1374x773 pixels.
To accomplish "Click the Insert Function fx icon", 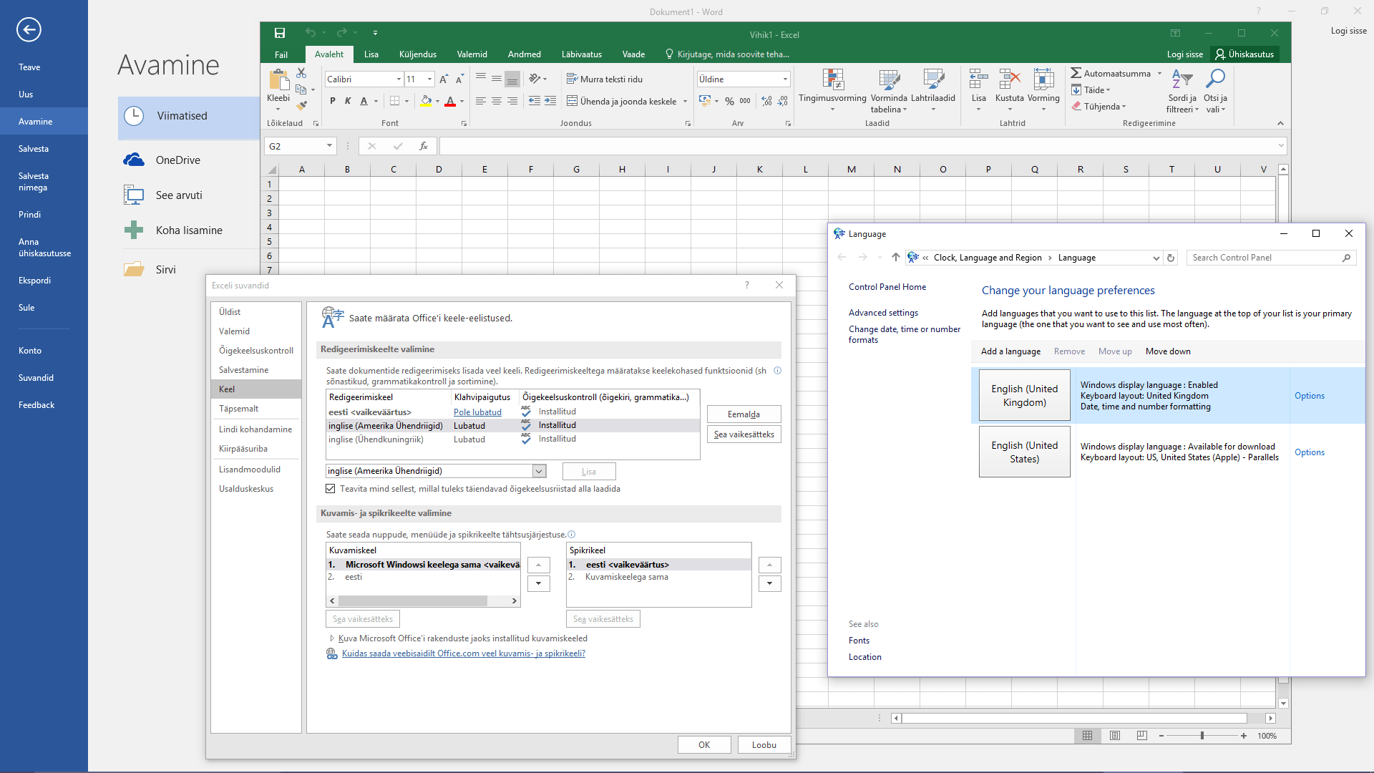I will coord(424,146).
